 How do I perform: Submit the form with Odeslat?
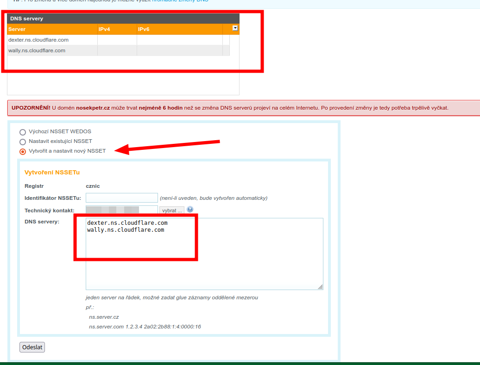pyautogui.click(x=32, y=347)
